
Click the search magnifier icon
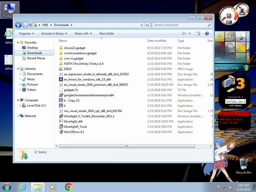coord(209,25)
